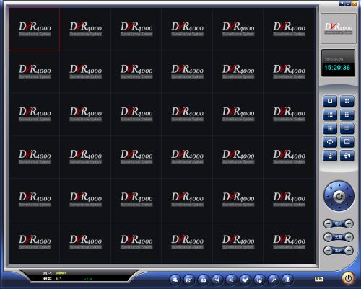
Task: Toggle audio with the speaker icon
Action: (231, 280)
